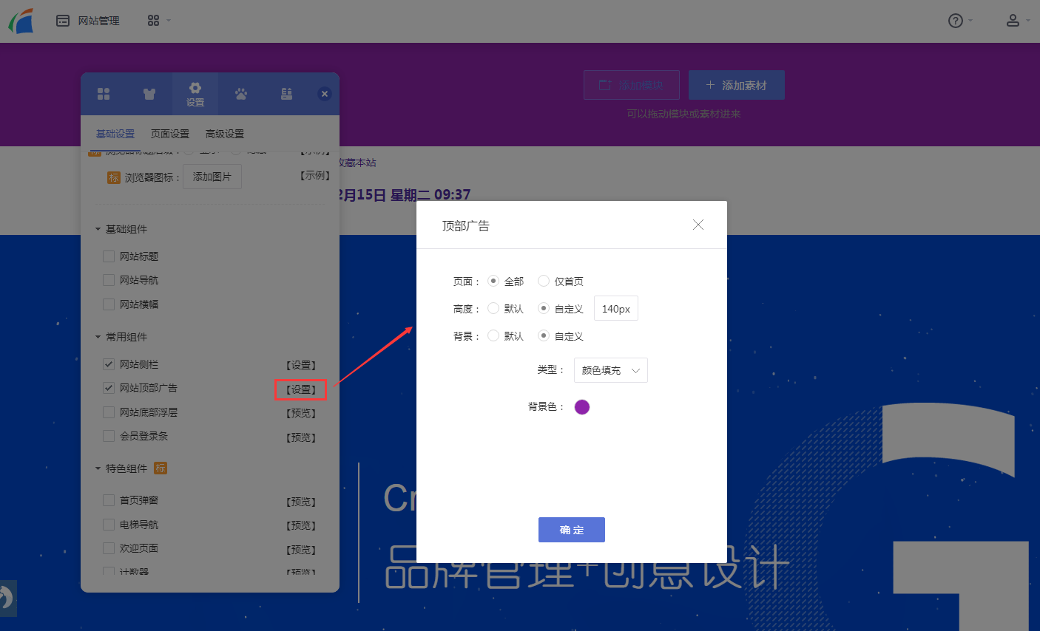
Task: Switch to the paw icon tab in panel
Action: pyautogui.click(x=241, y=94)
